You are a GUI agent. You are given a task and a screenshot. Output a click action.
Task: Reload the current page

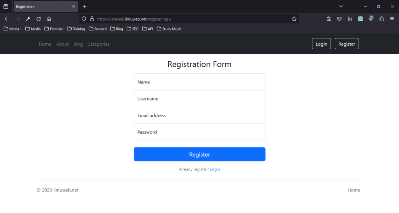[x=39, y=19]
